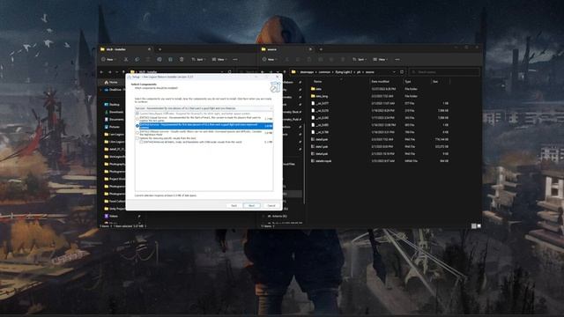Sort source files by Type column
This screenshot has height=317, width=564.
(x=408, y=82)
